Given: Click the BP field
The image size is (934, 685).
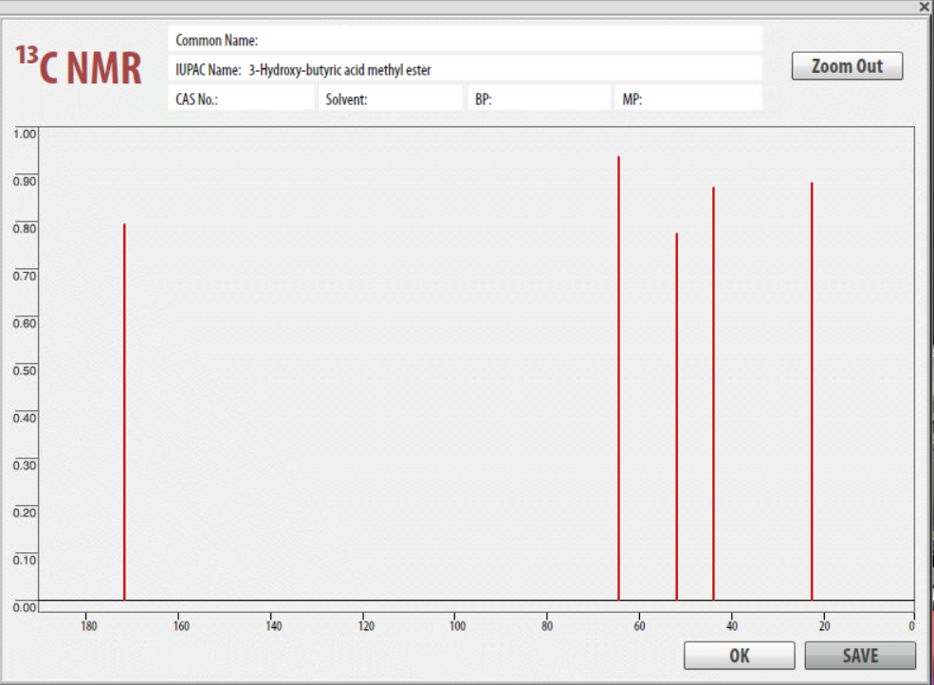Looking at the screenshot, I should [540, 99].
